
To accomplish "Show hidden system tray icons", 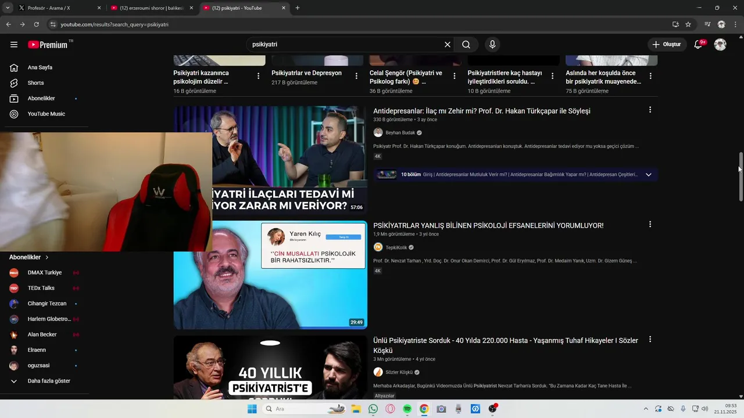I will 646,409.
